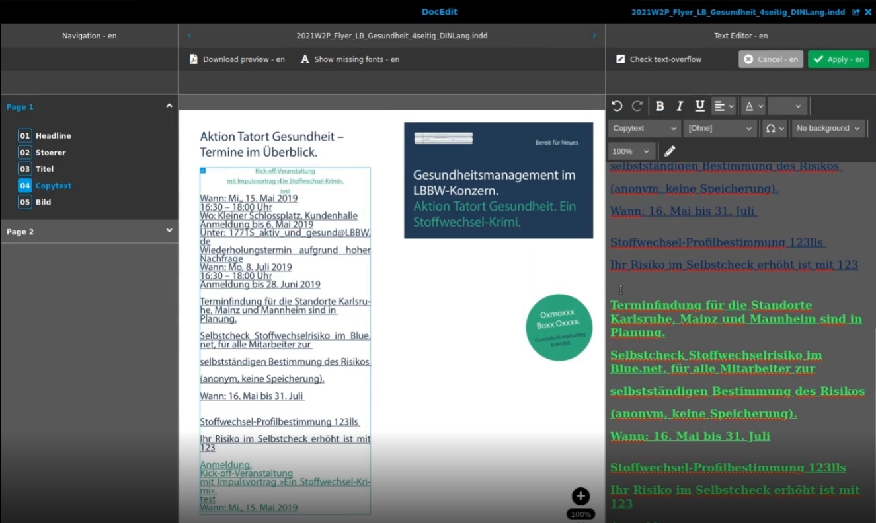Select the 01 Headline item
The height and width of the screenshot is (523, 876).
pos(45,136)
